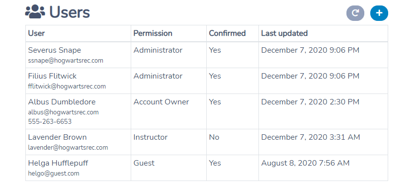Click email ssnape@hogwartsrec.com
417x186 pixels.
(x=66, y=61)
